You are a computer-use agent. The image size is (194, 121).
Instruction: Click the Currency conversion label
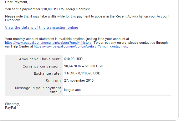[x=42, y=66]
